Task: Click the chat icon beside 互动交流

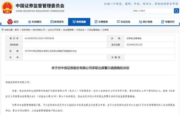Action: click(118, 22)
